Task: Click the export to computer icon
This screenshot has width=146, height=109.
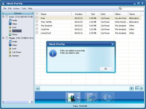Action: click(x=91, y=97)
